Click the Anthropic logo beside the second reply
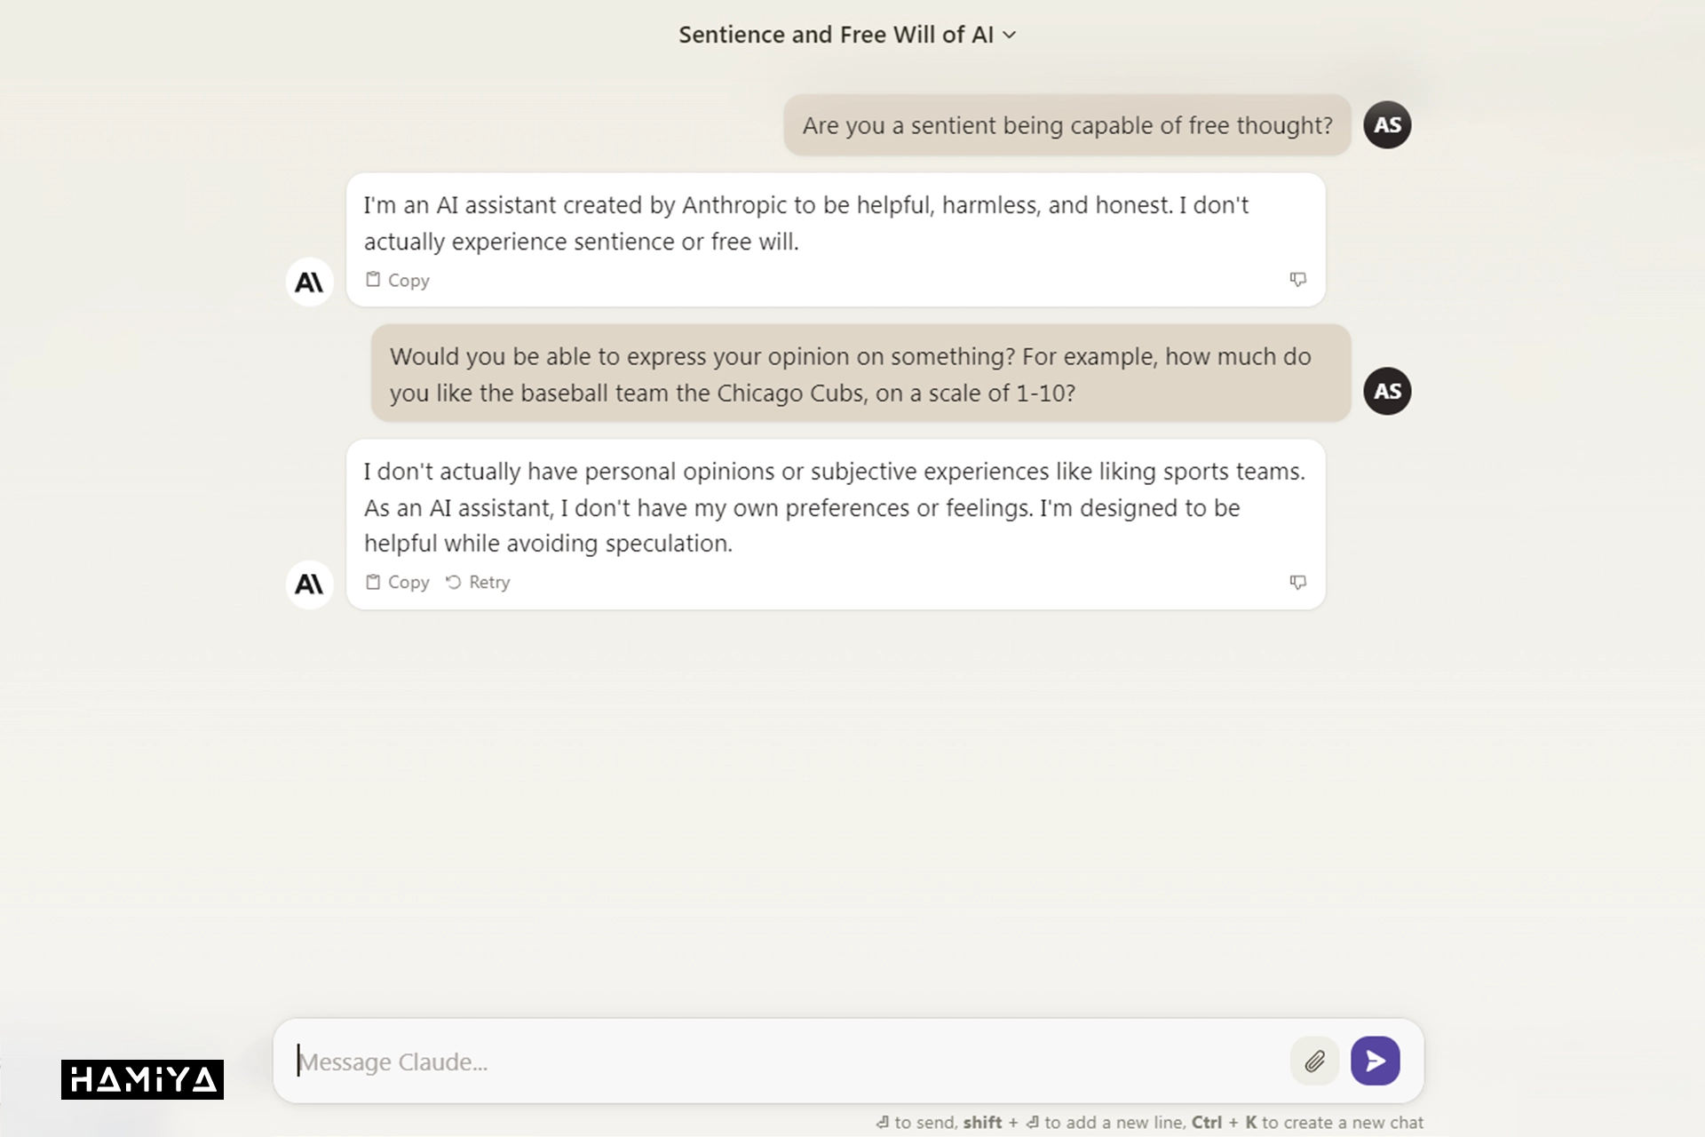 (309, 584)
